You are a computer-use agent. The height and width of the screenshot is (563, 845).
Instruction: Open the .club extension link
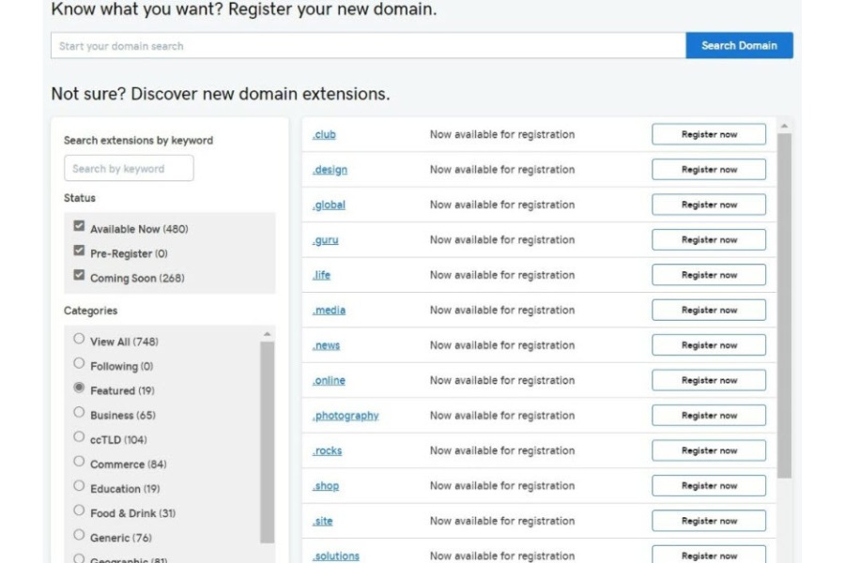[324, 134]
